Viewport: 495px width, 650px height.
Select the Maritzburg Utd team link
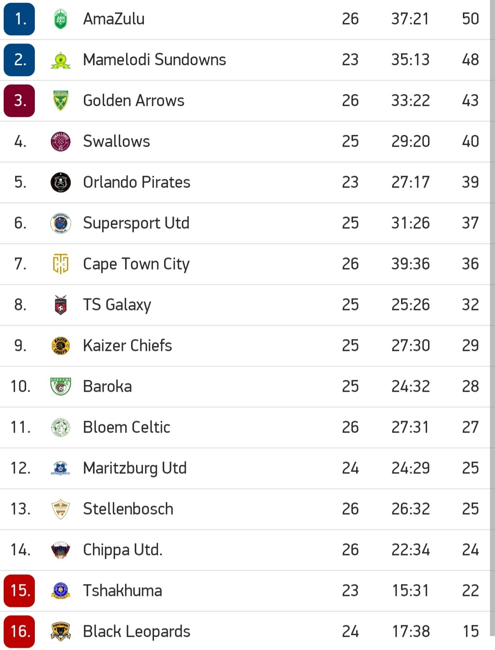tap(135, 468)
